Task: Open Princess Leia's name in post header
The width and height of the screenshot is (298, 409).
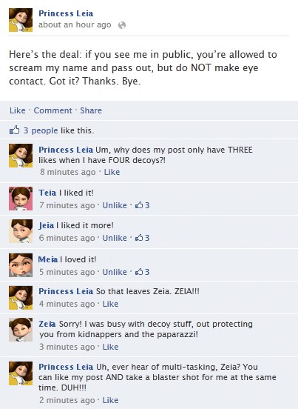Action: click(66, 13)
